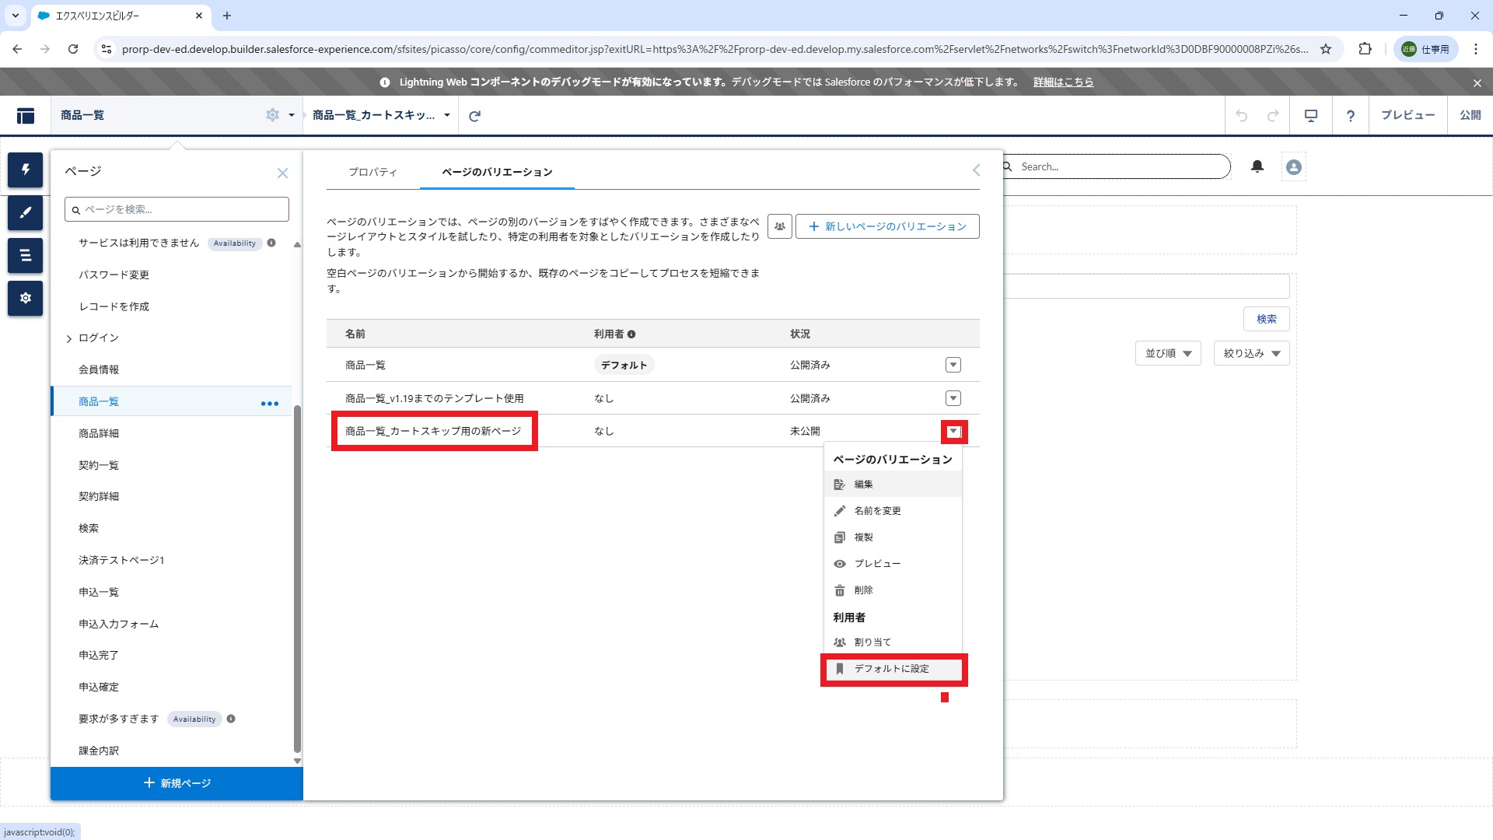This screenshot has width=1493, height=840.
Task: Switch to the プロパティ tab
Action: click(372, 172)
